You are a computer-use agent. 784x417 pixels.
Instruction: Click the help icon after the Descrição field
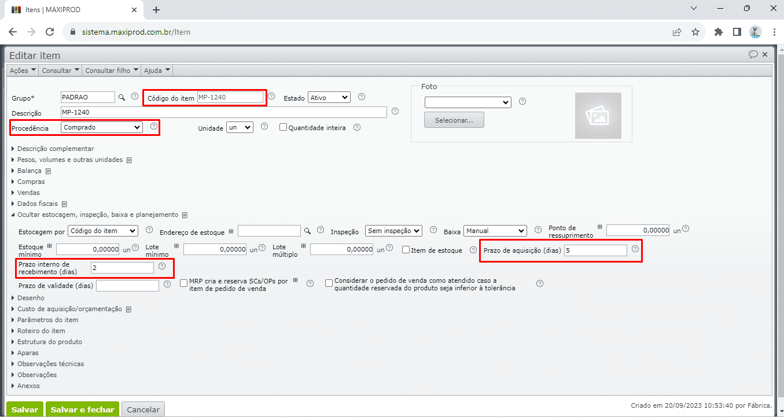[395, 112]
